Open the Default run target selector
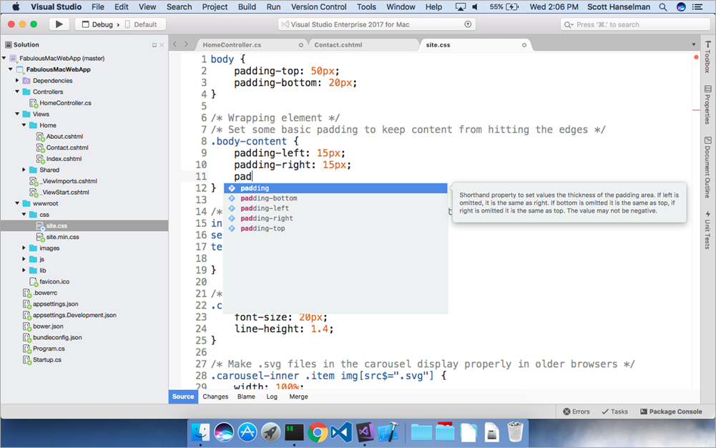 [x=141, y=24]
